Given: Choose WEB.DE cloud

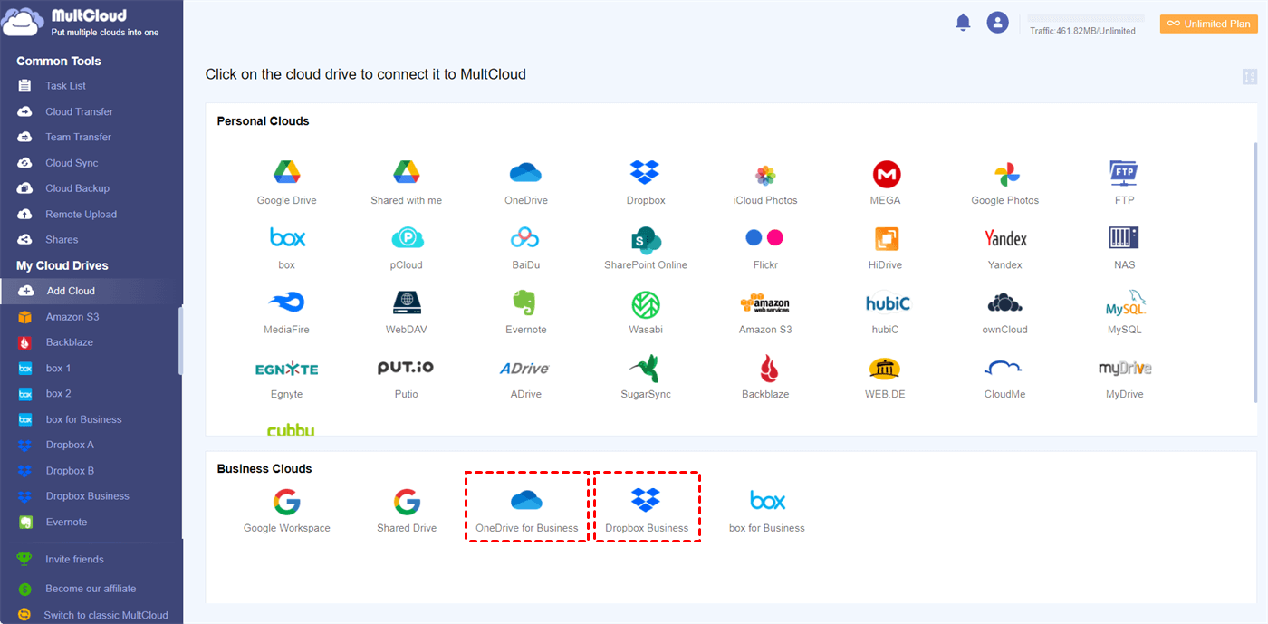Looking at the screenshot, I should (885, 378).
